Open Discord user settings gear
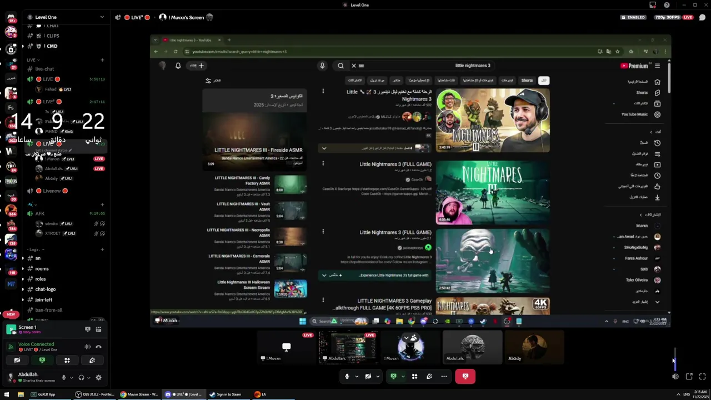This screenshot has width=711, height=400. pyautogui.click(x=98, y=377)
